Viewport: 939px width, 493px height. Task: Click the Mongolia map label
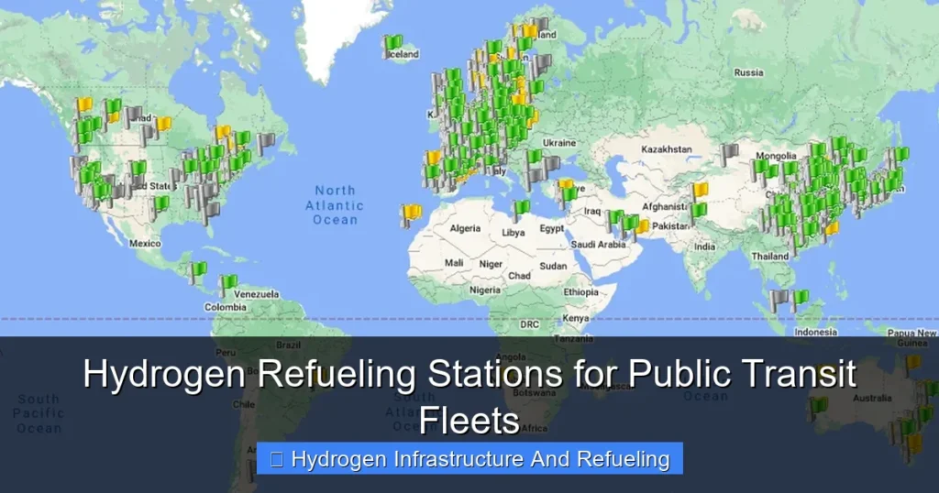click(x=776, y=156)
